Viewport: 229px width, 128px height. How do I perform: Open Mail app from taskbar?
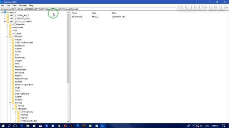[x=40, y=126]
